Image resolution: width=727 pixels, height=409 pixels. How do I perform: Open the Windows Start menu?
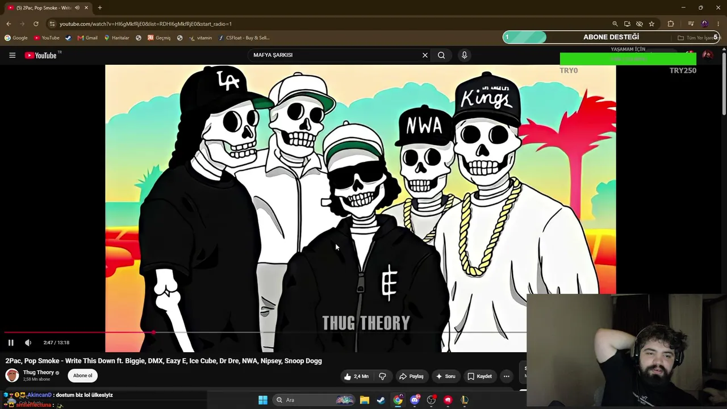[263, 400]
